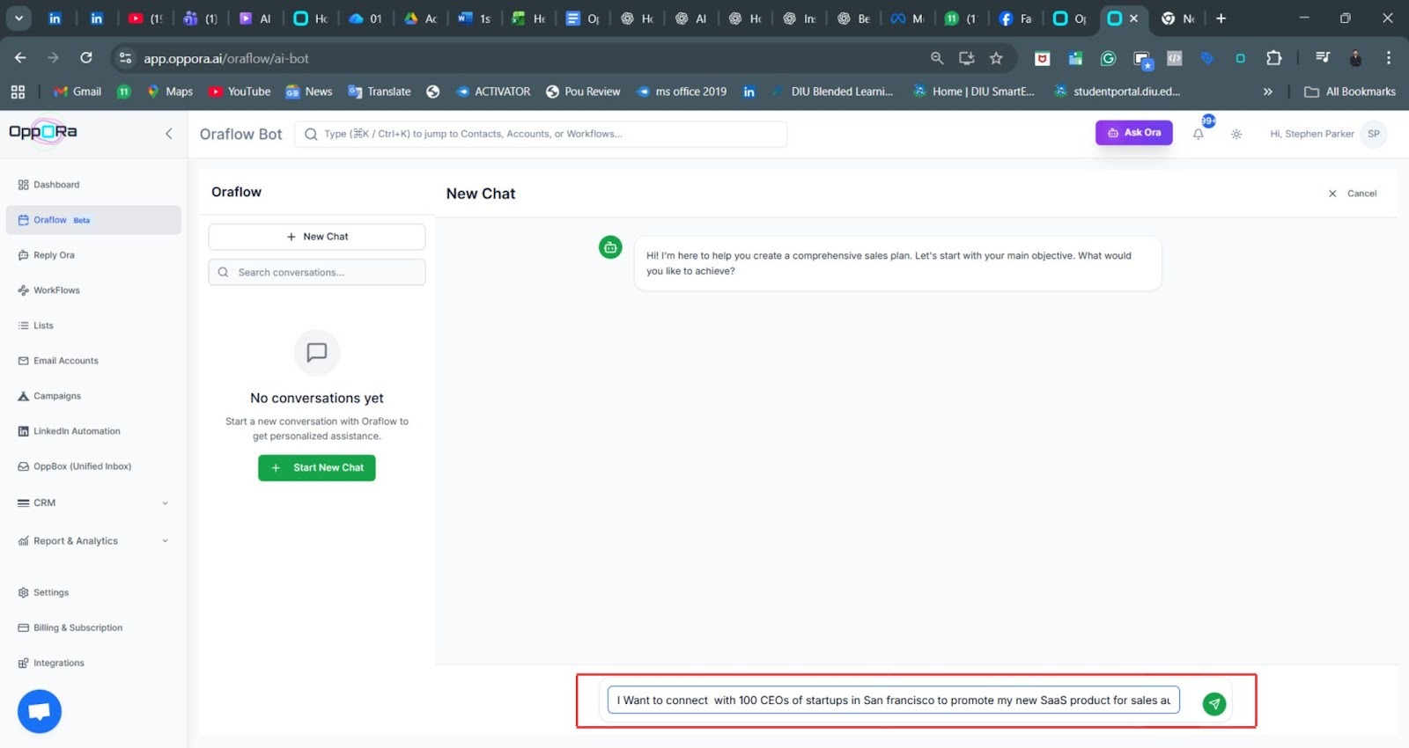Collapse the left sidebar with the chevron
The height and width of the screenshot is (748, 1409).
(169, 134)
